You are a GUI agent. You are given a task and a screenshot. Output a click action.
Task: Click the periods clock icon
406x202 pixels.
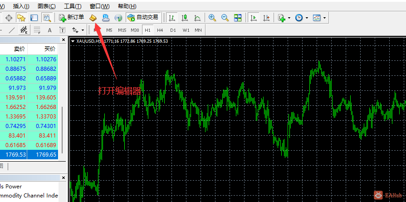click(299, 18)
